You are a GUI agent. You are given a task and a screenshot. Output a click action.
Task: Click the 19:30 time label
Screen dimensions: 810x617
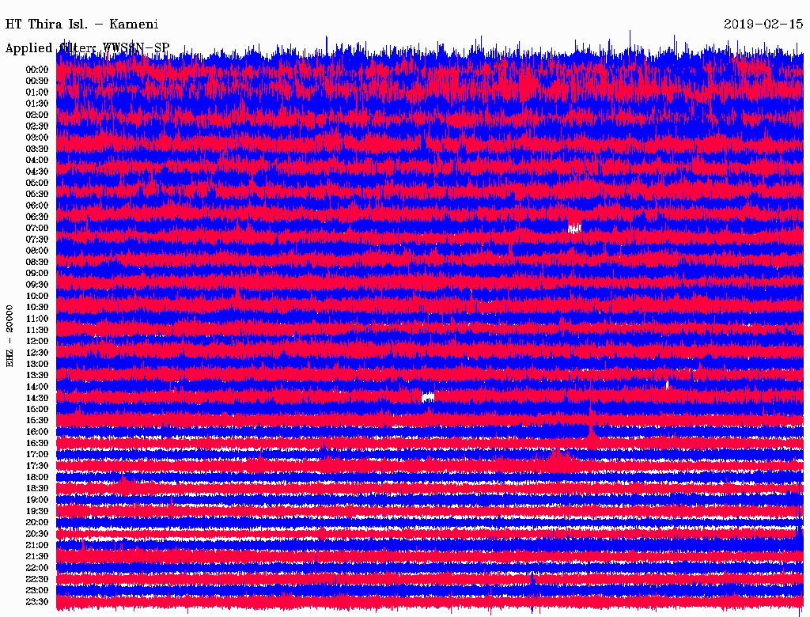pos(36,511)
